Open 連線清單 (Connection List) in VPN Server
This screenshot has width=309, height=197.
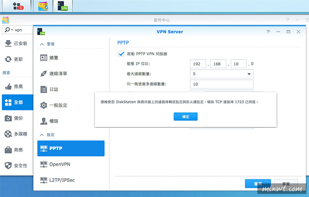tap(71, 74)
